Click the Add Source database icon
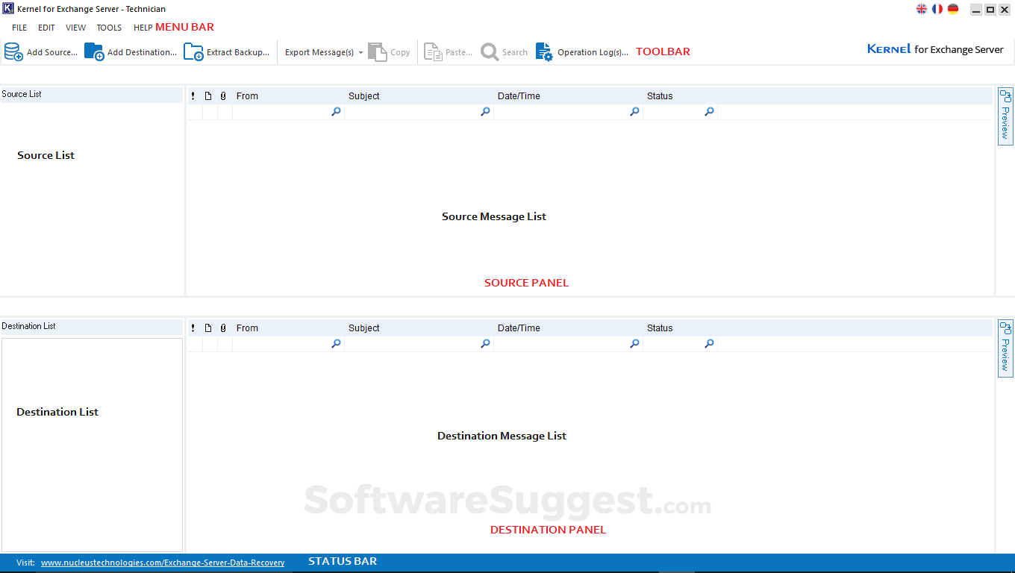 [13, 51]
